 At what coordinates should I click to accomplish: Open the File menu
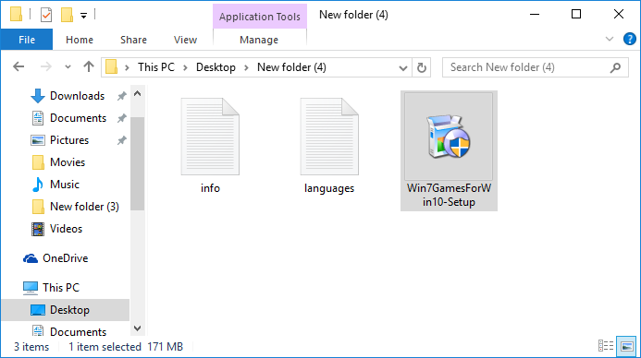point(27,40)
